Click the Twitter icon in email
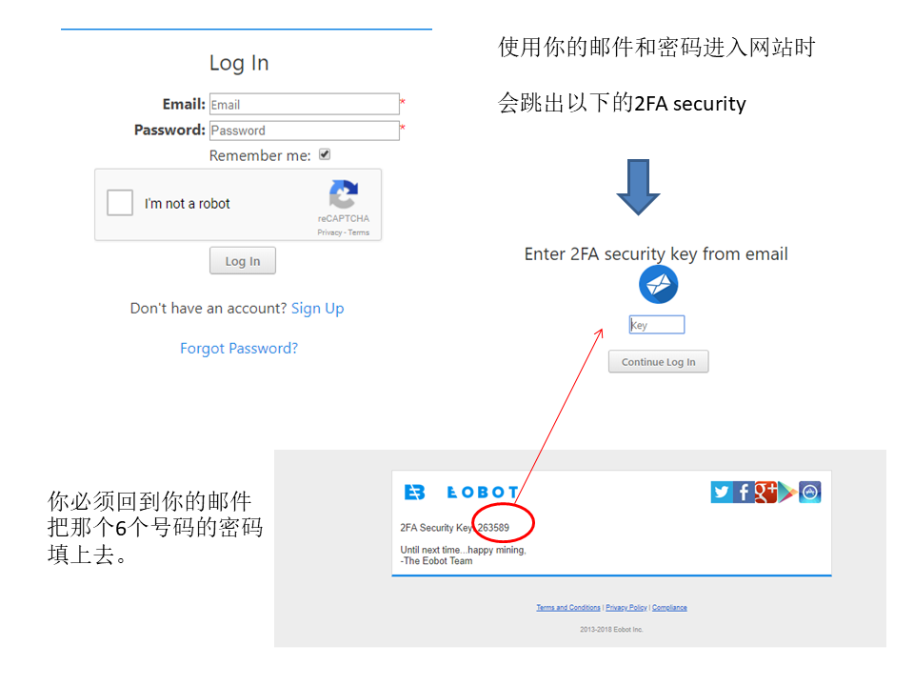Viewport: 914px width, 686px height. pos(722,493)
